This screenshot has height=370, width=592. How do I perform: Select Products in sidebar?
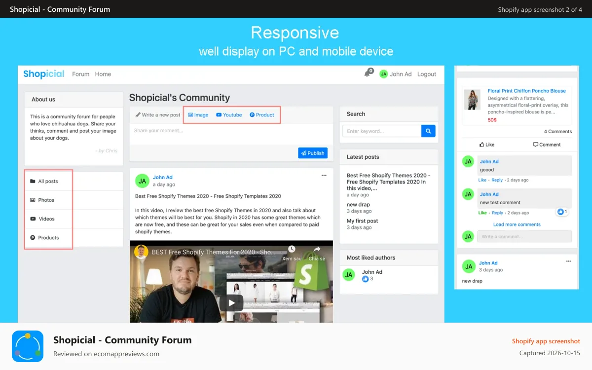(49, 237)
